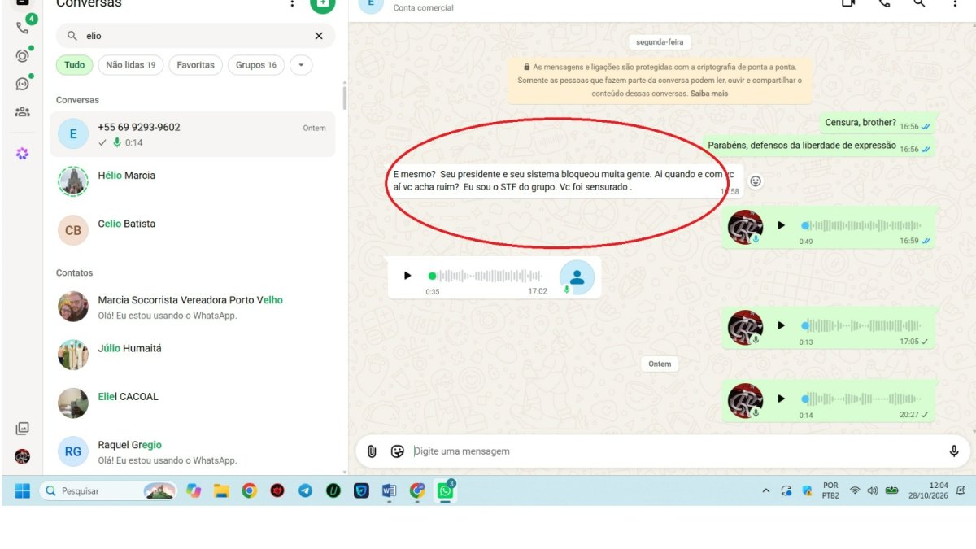976x549 pixels.
Task: React with emoji to the received message
Action: [756, 181]
